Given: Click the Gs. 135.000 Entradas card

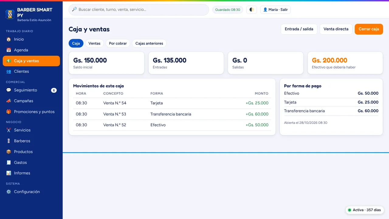Looking at the screenshot, I should click(186, 63).
